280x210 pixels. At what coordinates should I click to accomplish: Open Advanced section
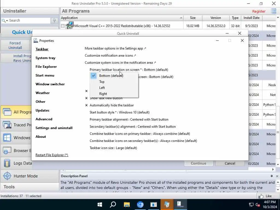click(x=44, y=119)
